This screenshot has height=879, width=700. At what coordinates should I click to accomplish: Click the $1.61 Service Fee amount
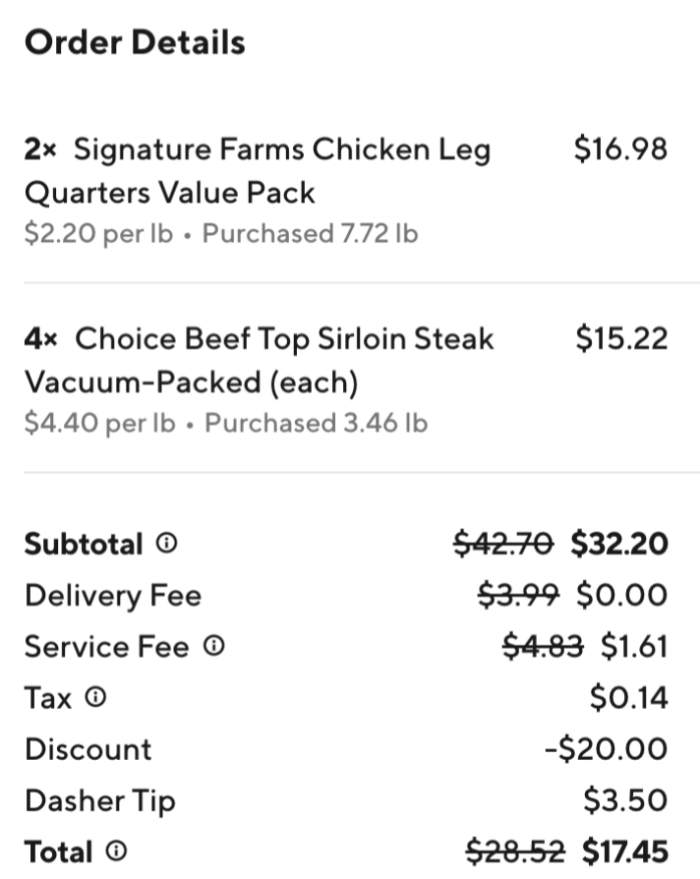coord(634,646)
